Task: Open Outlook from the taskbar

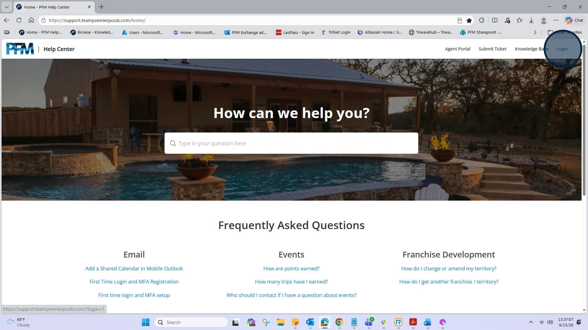Action: [310, 322]
